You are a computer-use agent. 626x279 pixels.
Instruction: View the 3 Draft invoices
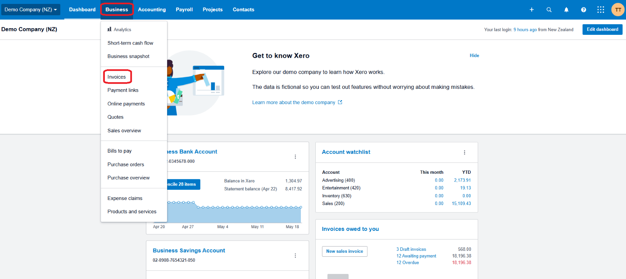pos(411,249)
